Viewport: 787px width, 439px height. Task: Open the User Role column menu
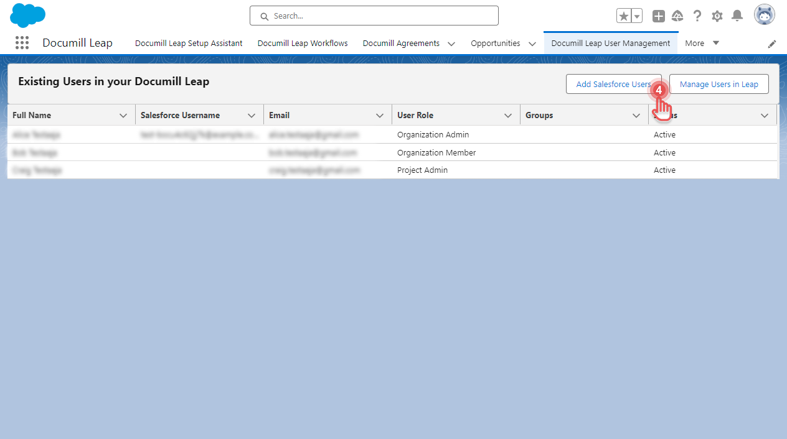pyautogui.click(x=508, y=115)
